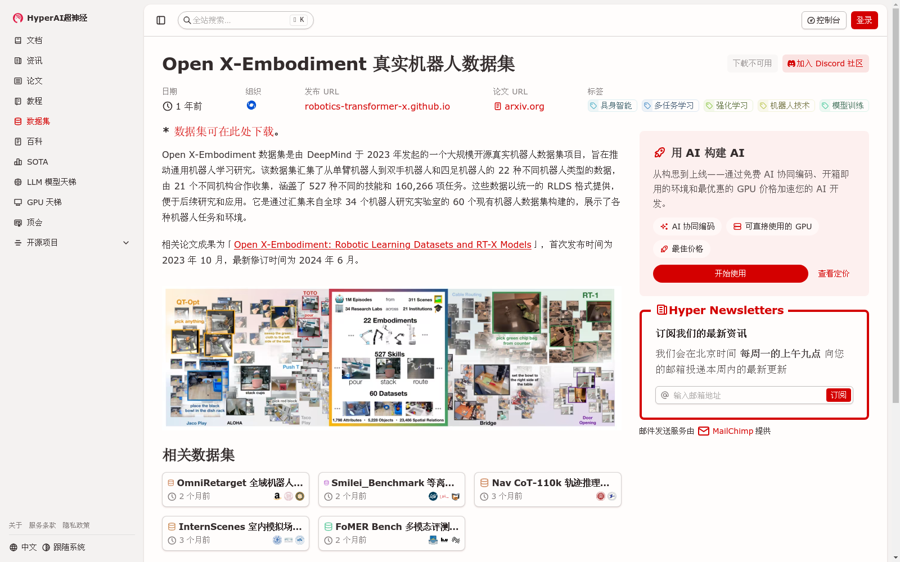Toggle the sidebar panel icon
This screenshot has width=900, height=562.
(161, 20)
